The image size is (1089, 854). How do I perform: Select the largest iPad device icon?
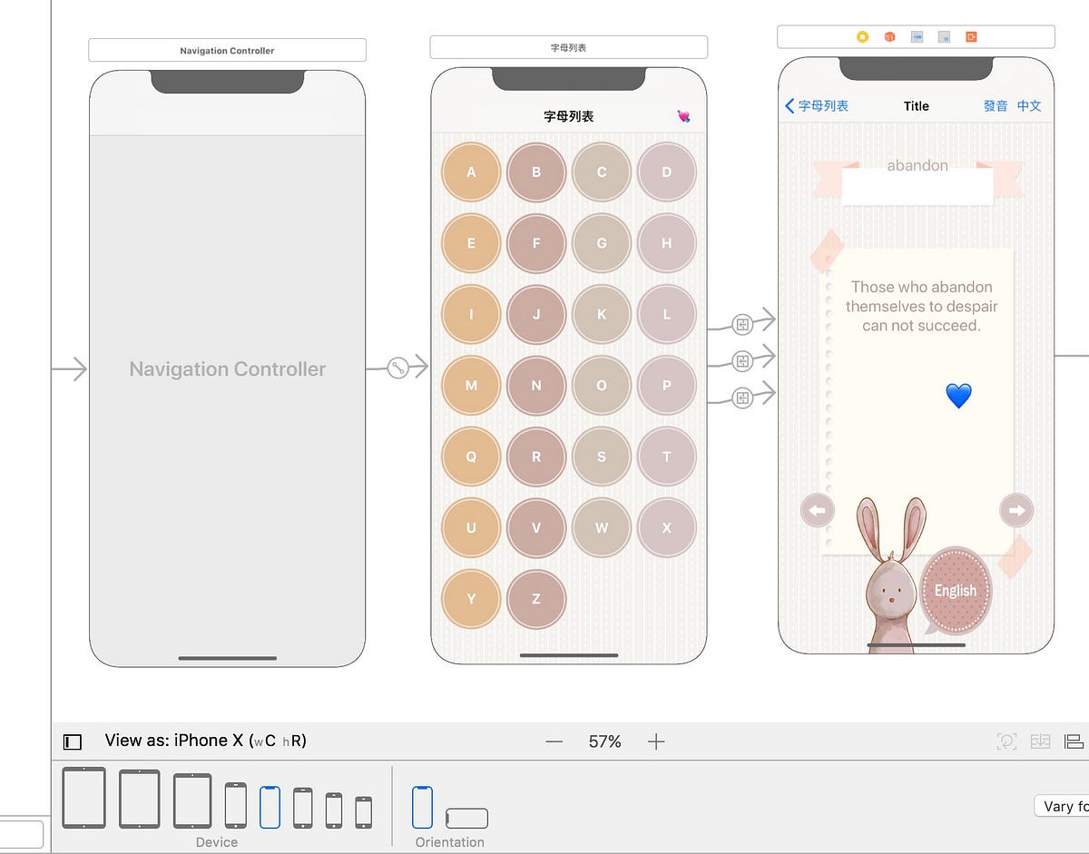[x=84, y=797]
